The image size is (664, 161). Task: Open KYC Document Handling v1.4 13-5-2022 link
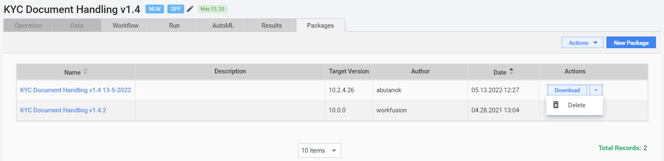[76, 90]
